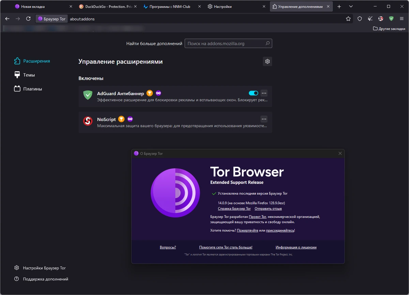This screenshot has height=295, width=409.
Task: Open NoScript more options menu
Action: [264, 119]
